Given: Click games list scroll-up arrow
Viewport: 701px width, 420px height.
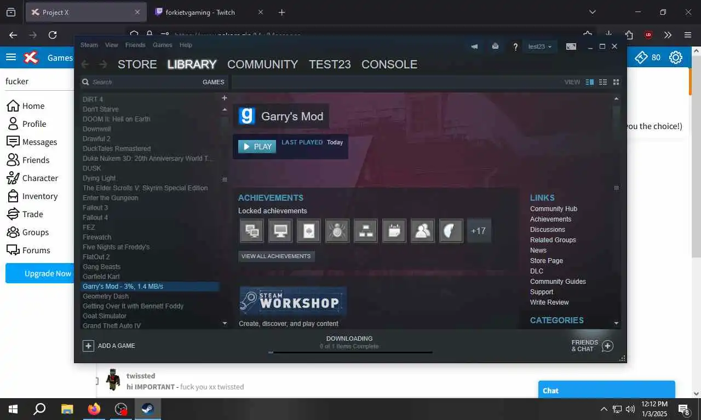Looking at the screenshot, I should [225, 109].
